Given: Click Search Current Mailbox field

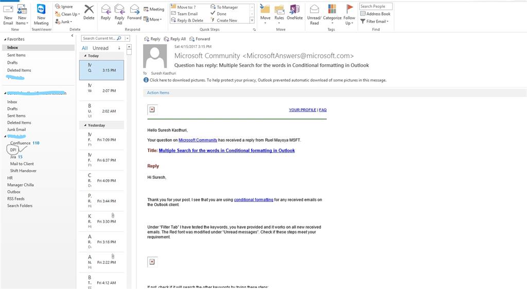Looking at the screenshot, I should pyautogui.click(x=99, y=38).
